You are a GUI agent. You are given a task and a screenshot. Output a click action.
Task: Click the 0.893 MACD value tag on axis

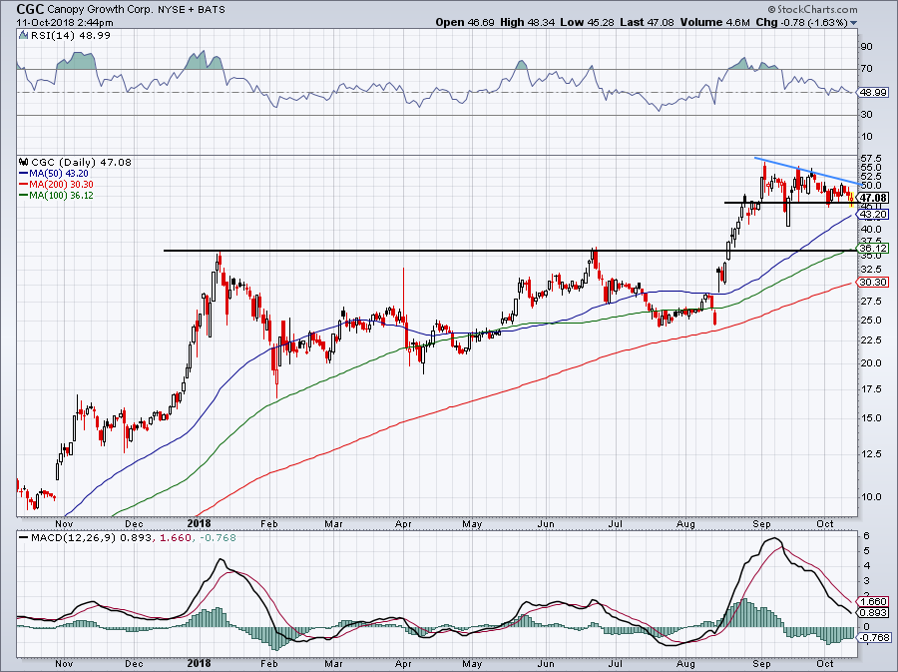point(872,612)
